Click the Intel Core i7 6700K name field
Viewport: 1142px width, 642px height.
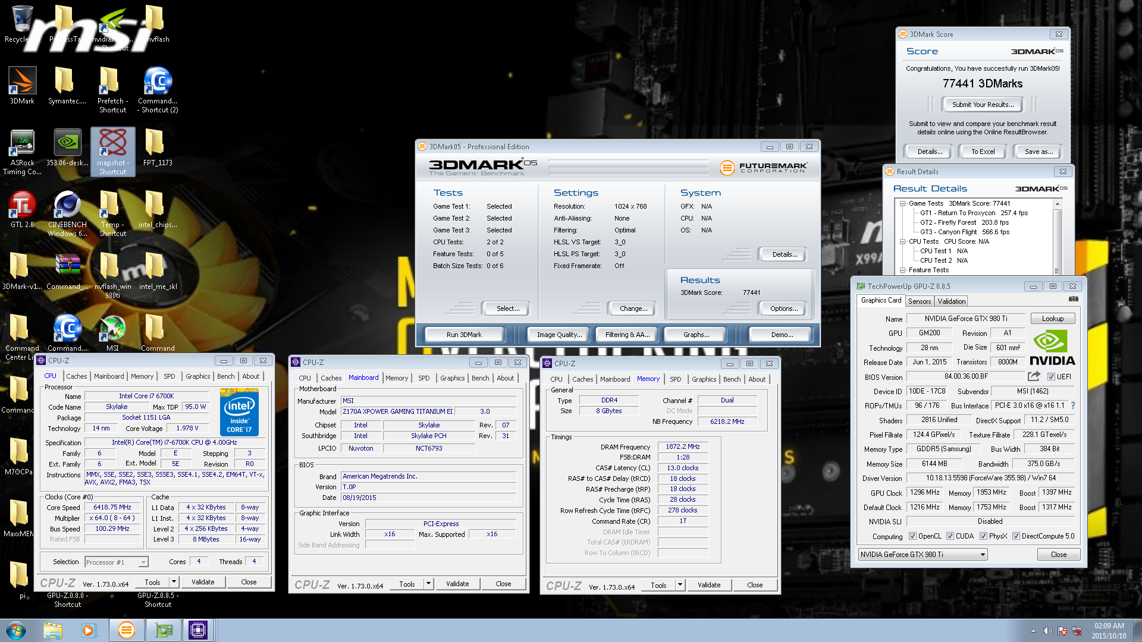pos(146,396)
